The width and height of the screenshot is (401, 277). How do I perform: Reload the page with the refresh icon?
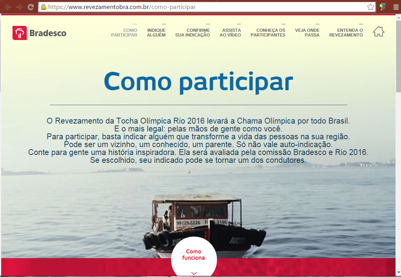[31, 7]
